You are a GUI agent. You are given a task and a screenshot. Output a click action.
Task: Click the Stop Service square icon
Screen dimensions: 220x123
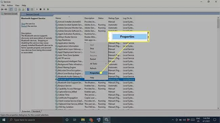coord(41,9)
